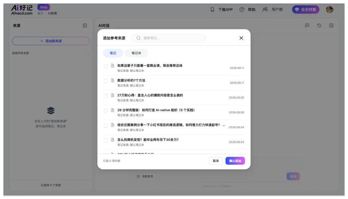The height and width of the screenshot is (199, 348).
Task: Open chat history clock icon
Action: coord(319,25)
